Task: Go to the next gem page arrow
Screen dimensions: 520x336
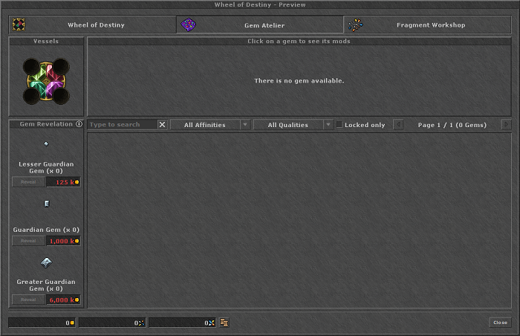Action: click(x=507, y=125)
